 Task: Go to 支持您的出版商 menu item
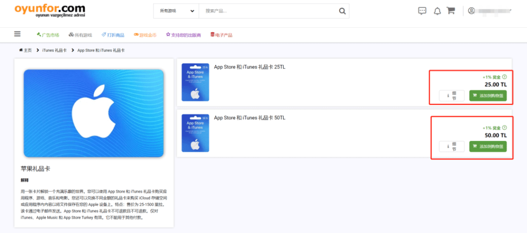pyautogui.click(x=184, y=35)
